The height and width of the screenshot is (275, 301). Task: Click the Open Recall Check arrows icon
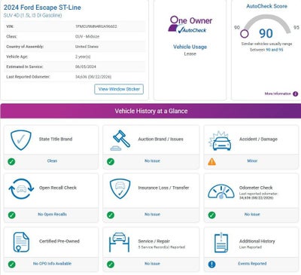point(21,189)
